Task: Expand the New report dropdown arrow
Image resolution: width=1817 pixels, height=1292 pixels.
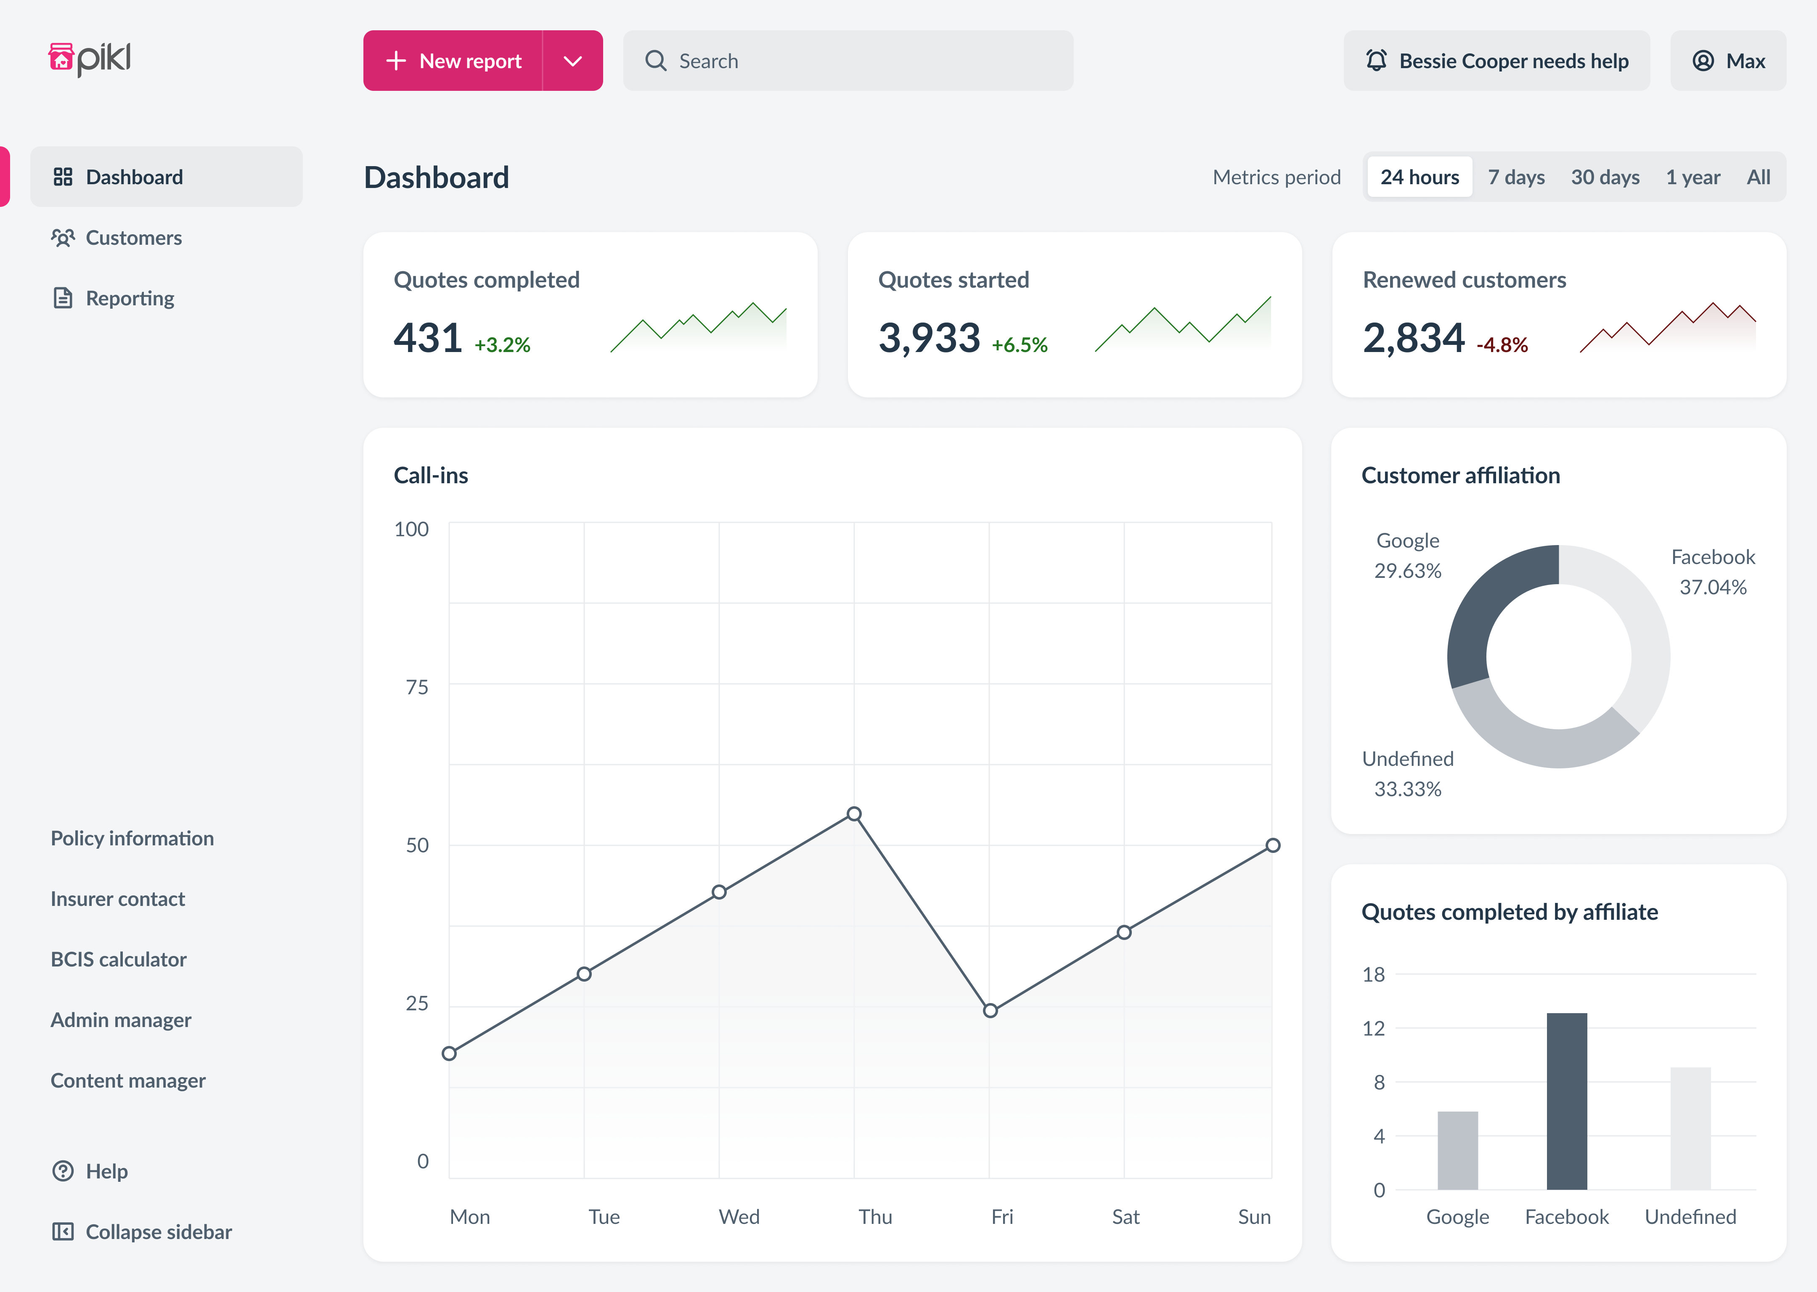Action: pyautogui.click(x=573, y=61)
